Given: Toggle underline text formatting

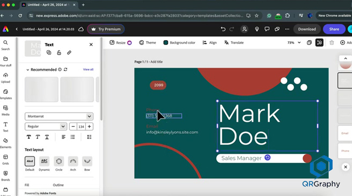Looking at the screenshot, I should (47, 137).
